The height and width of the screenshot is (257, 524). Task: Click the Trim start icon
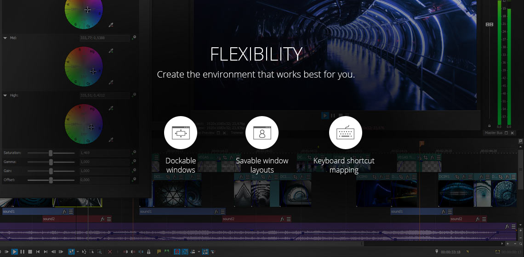pyautogui.click(x=125, y=251)
